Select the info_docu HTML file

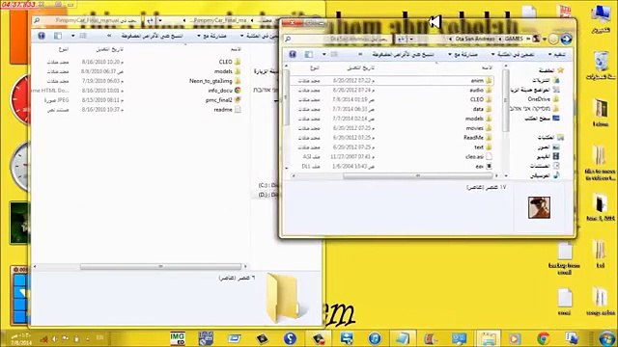224,90
